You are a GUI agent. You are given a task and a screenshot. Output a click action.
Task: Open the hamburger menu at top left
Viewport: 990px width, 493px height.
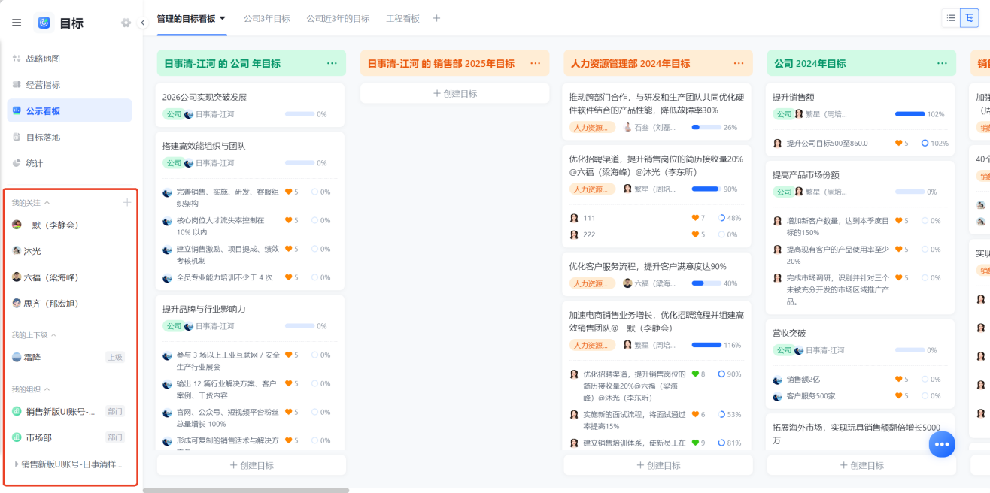[17, 23]
